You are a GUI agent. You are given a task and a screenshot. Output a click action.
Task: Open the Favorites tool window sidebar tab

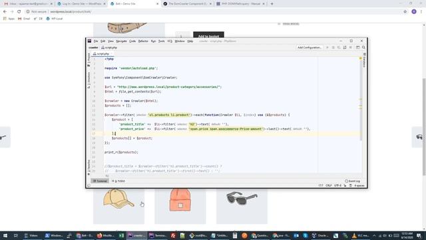[89, 167]
